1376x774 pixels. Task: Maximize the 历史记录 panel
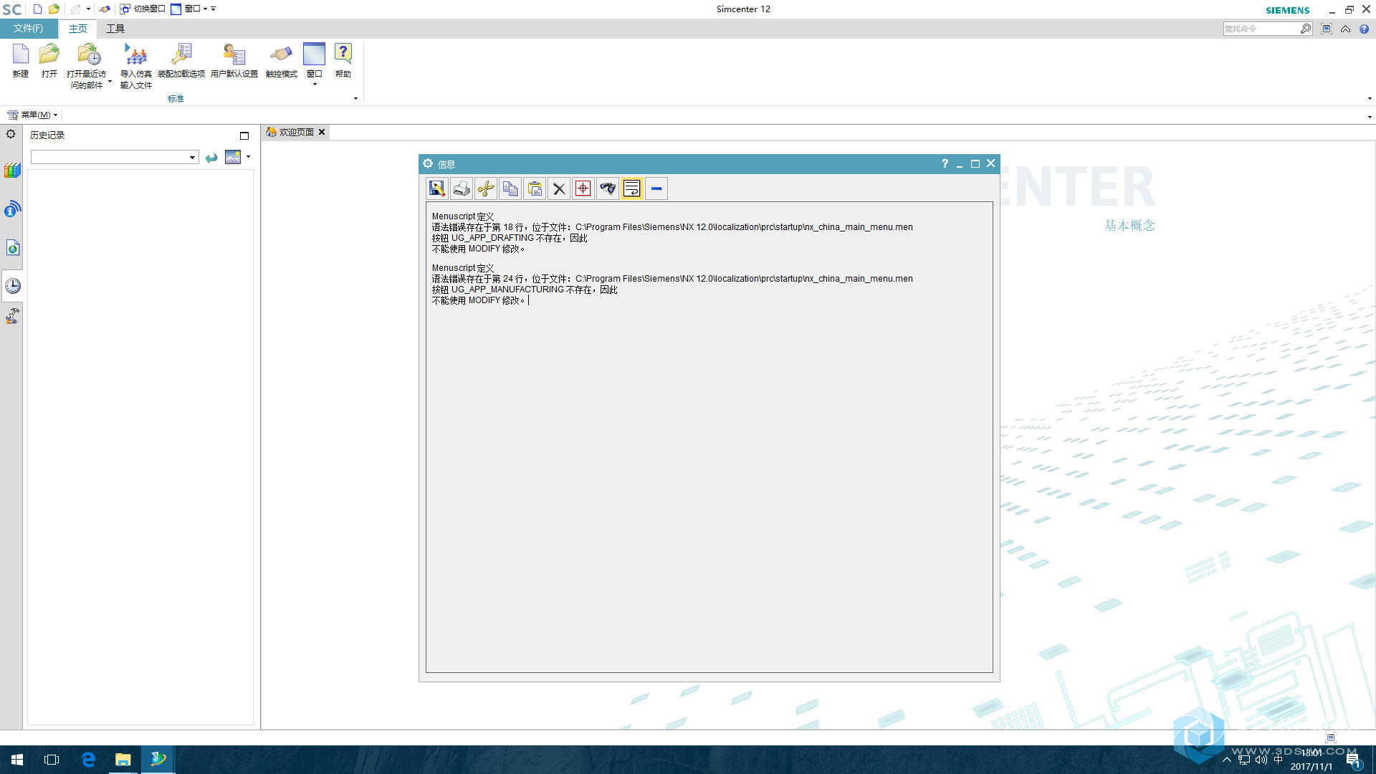click(x=244, y=135)
